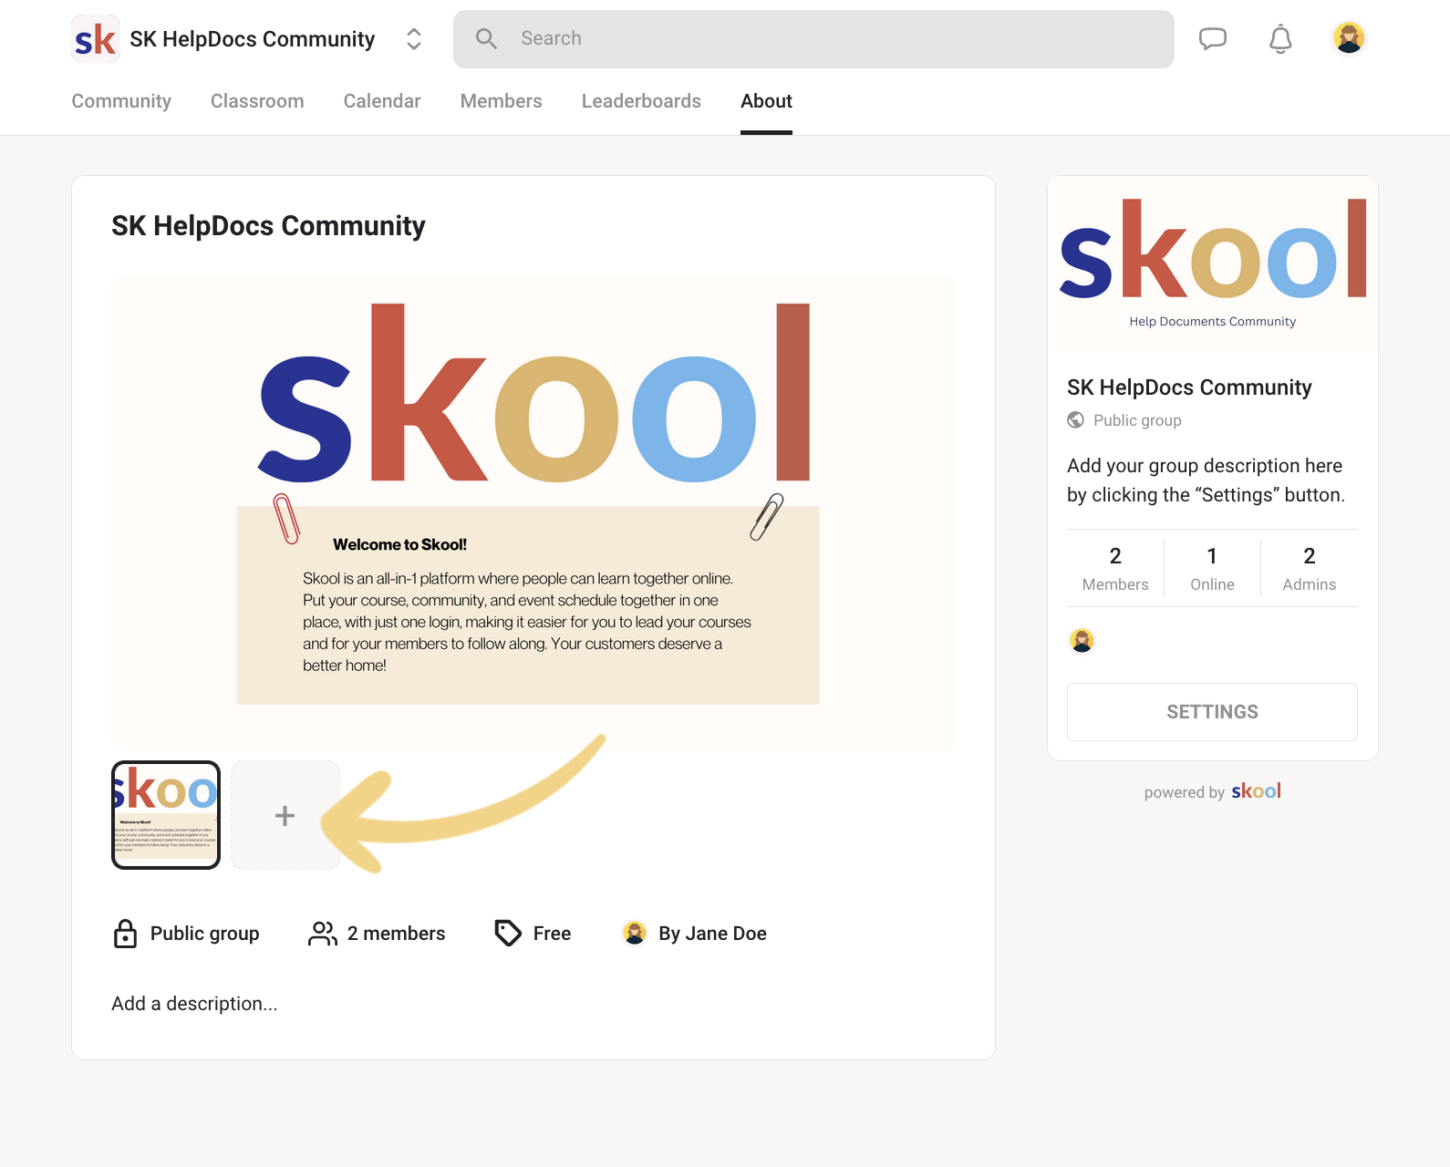The height and width of the screenshot is (1167, 1450).
Task: Click the search magnifier icon
Action: coord(486,38)
